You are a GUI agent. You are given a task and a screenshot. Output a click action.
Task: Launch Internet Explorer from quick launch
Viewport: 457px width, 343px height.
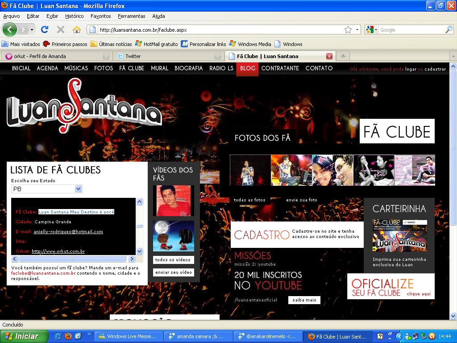pos(58,336)
